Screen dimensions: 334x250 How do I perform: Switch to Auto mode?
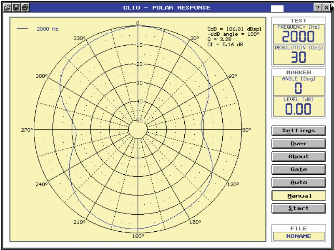click(299, 182)
